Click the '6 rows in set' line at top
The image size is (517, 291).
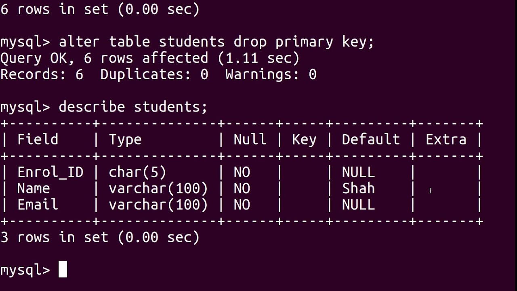(x=100, y=9)
